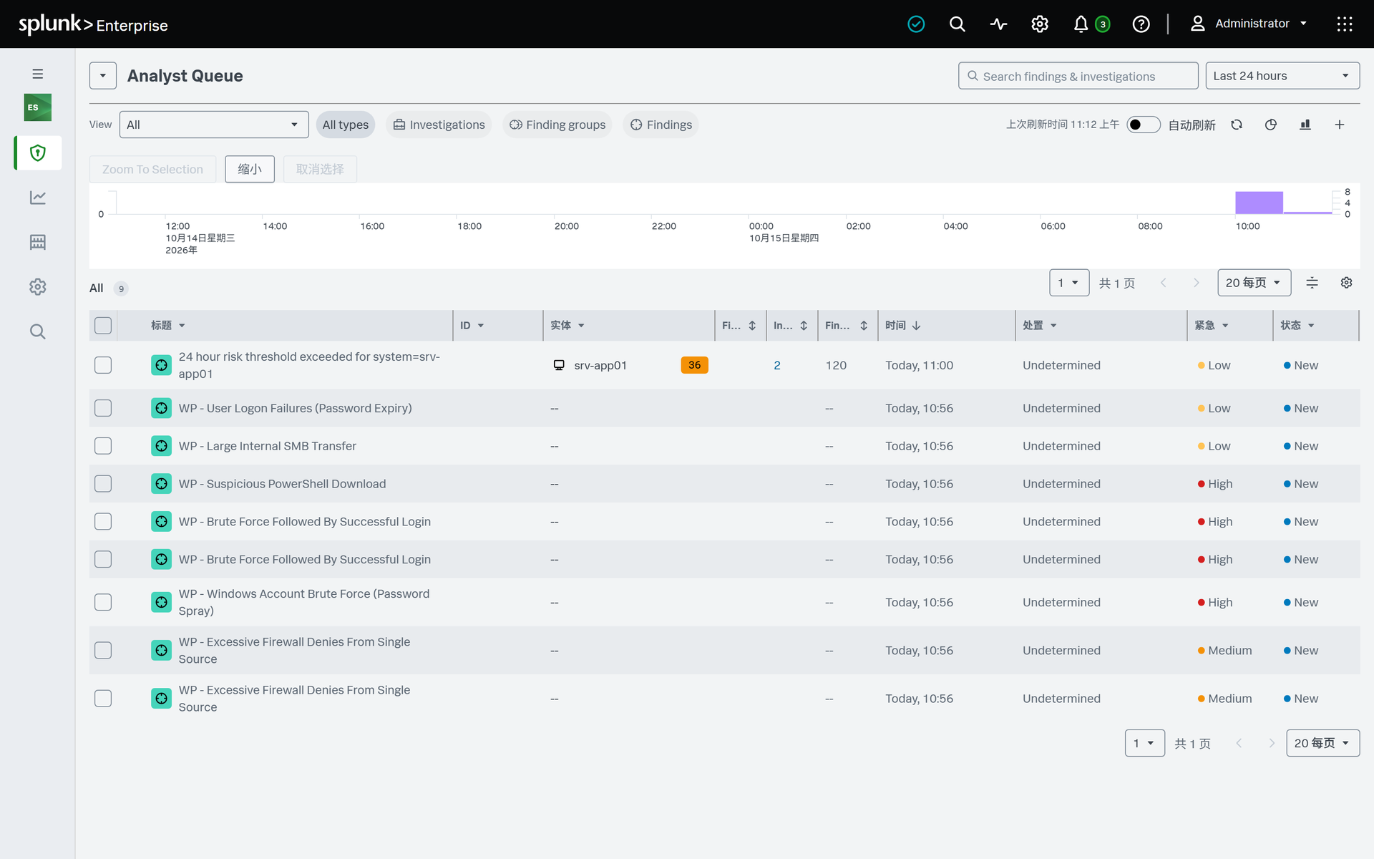Toggle the hamburger sidebar menu
This screenshot has width=1374, height=859.
(38, 74)
